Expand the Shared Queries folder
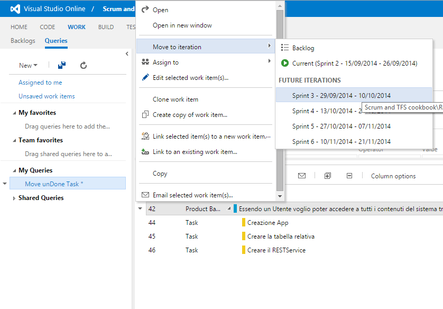Viewport: 443px width, 309px height. point(14,198)
